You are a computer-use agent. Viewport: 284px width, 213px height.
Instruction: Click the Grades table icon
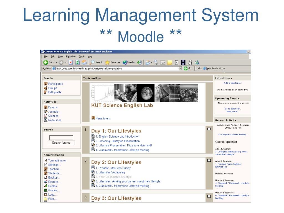[x=46, y=190]
